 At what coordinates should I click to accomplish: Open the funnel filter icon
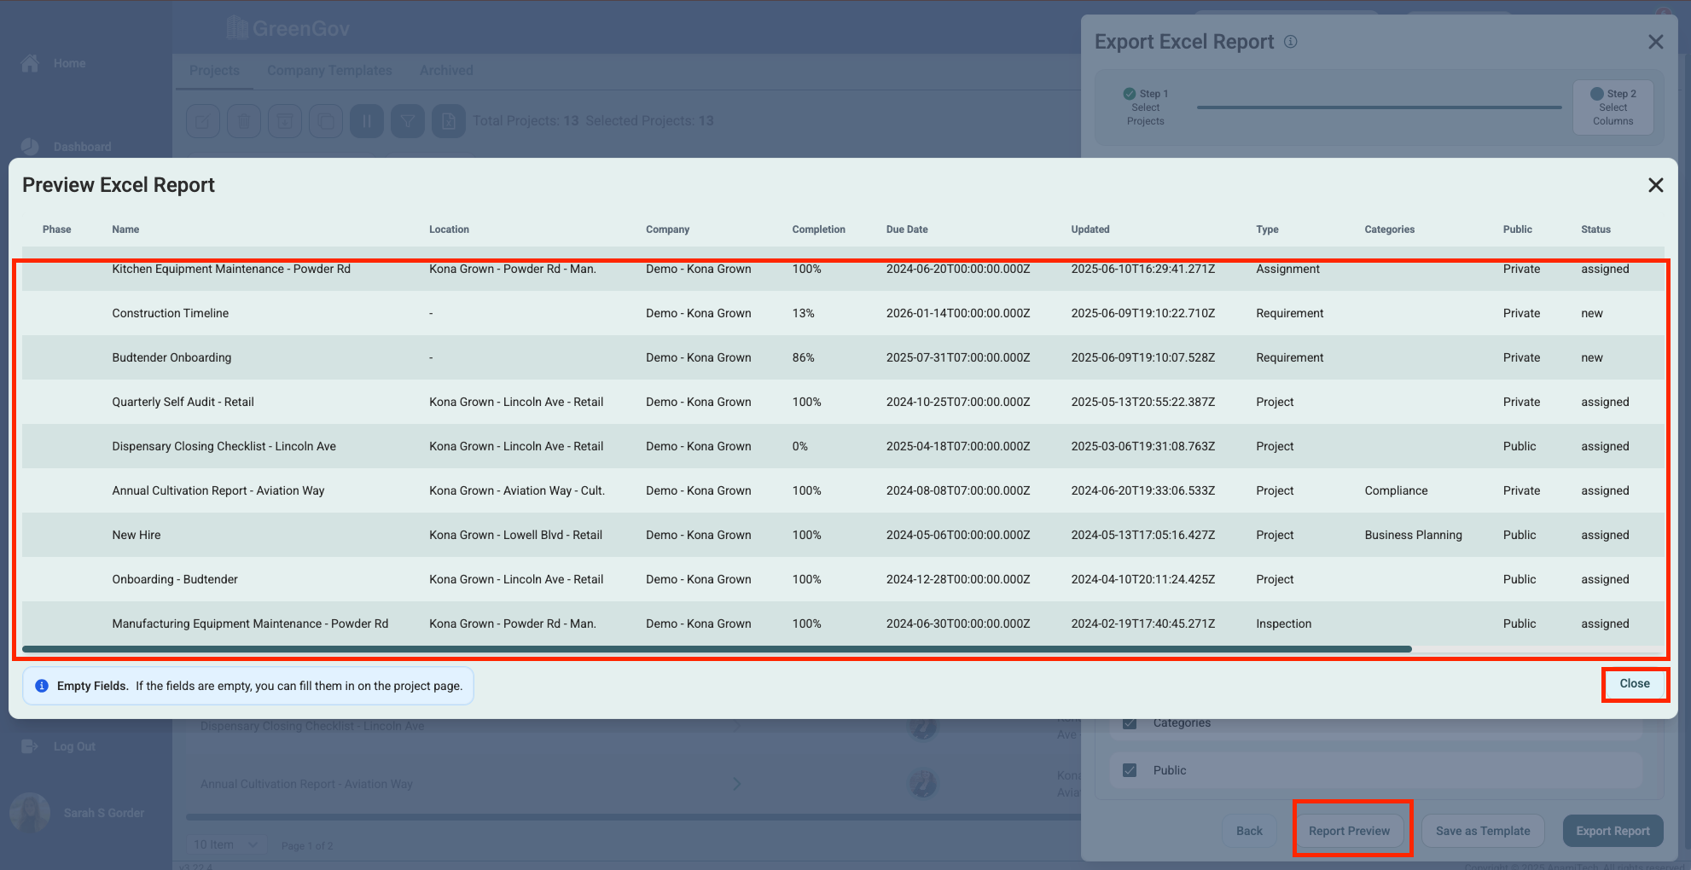pyautogui.click(x=408, y=121)
